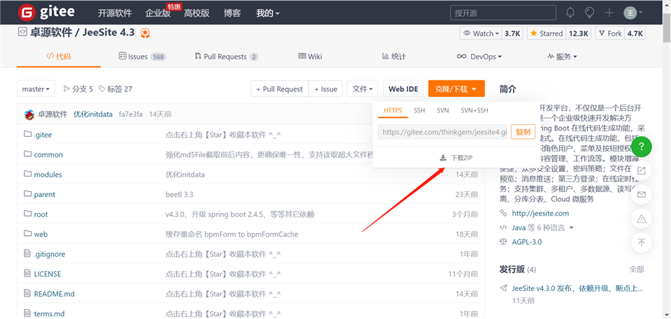Viewport: 671px width, 319px height.
Task: Open the AGPL-3.0 license link
Action: (x=527, y=242)
